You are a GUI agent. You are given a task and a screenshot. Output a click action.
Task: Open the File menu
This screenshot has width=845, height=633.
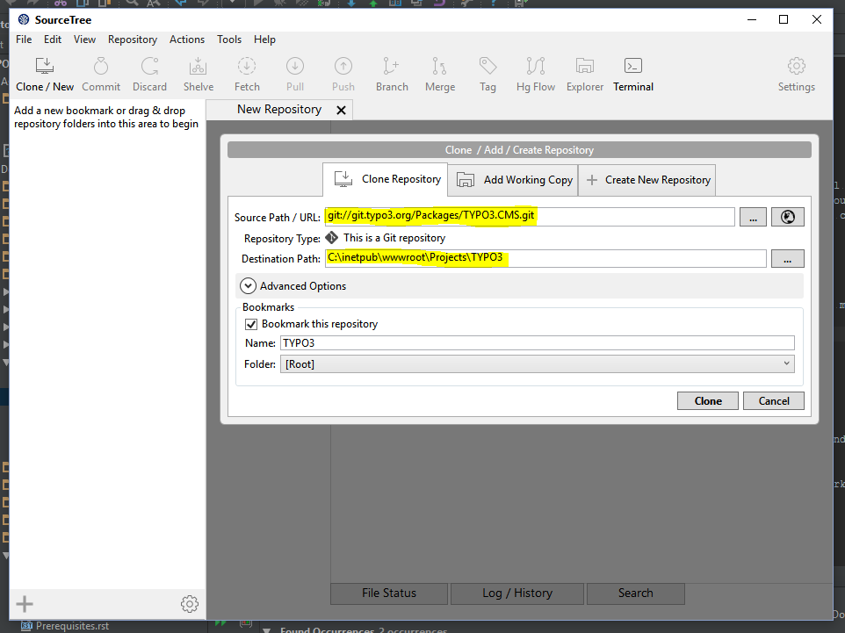(24, 40)
